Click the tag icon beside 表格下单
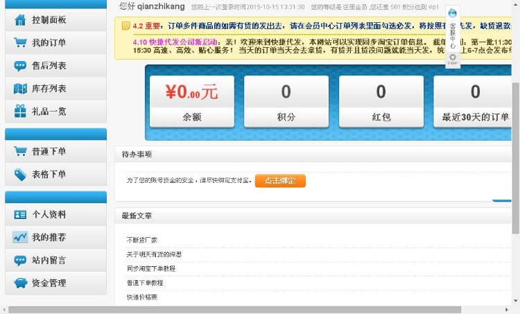This screenshot has width=520, height=314. [x=20, y=175]
